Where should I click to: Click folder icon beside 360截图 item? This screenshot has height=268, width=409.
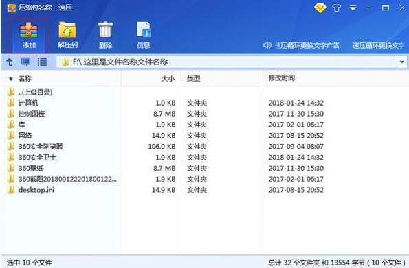tap(11, 179)
